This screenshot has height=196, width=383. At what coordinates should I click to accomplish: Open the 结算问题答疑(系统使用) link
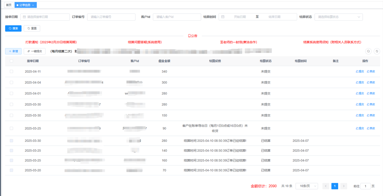pyautogui.click(x=145, y=42)
